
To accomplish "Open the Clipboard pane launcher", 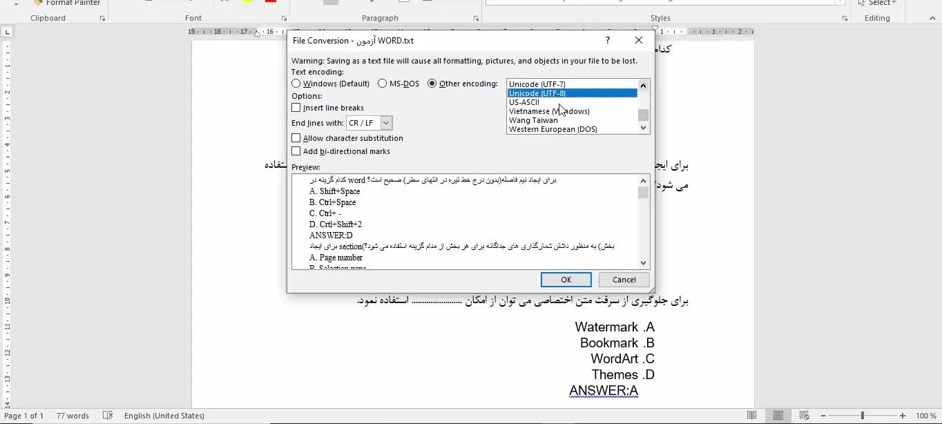I will coord(103,19).
